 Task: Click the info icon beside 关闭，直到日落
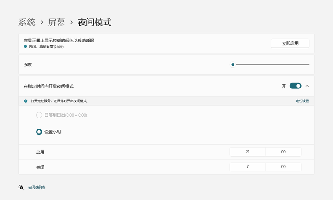click(25, 47)
